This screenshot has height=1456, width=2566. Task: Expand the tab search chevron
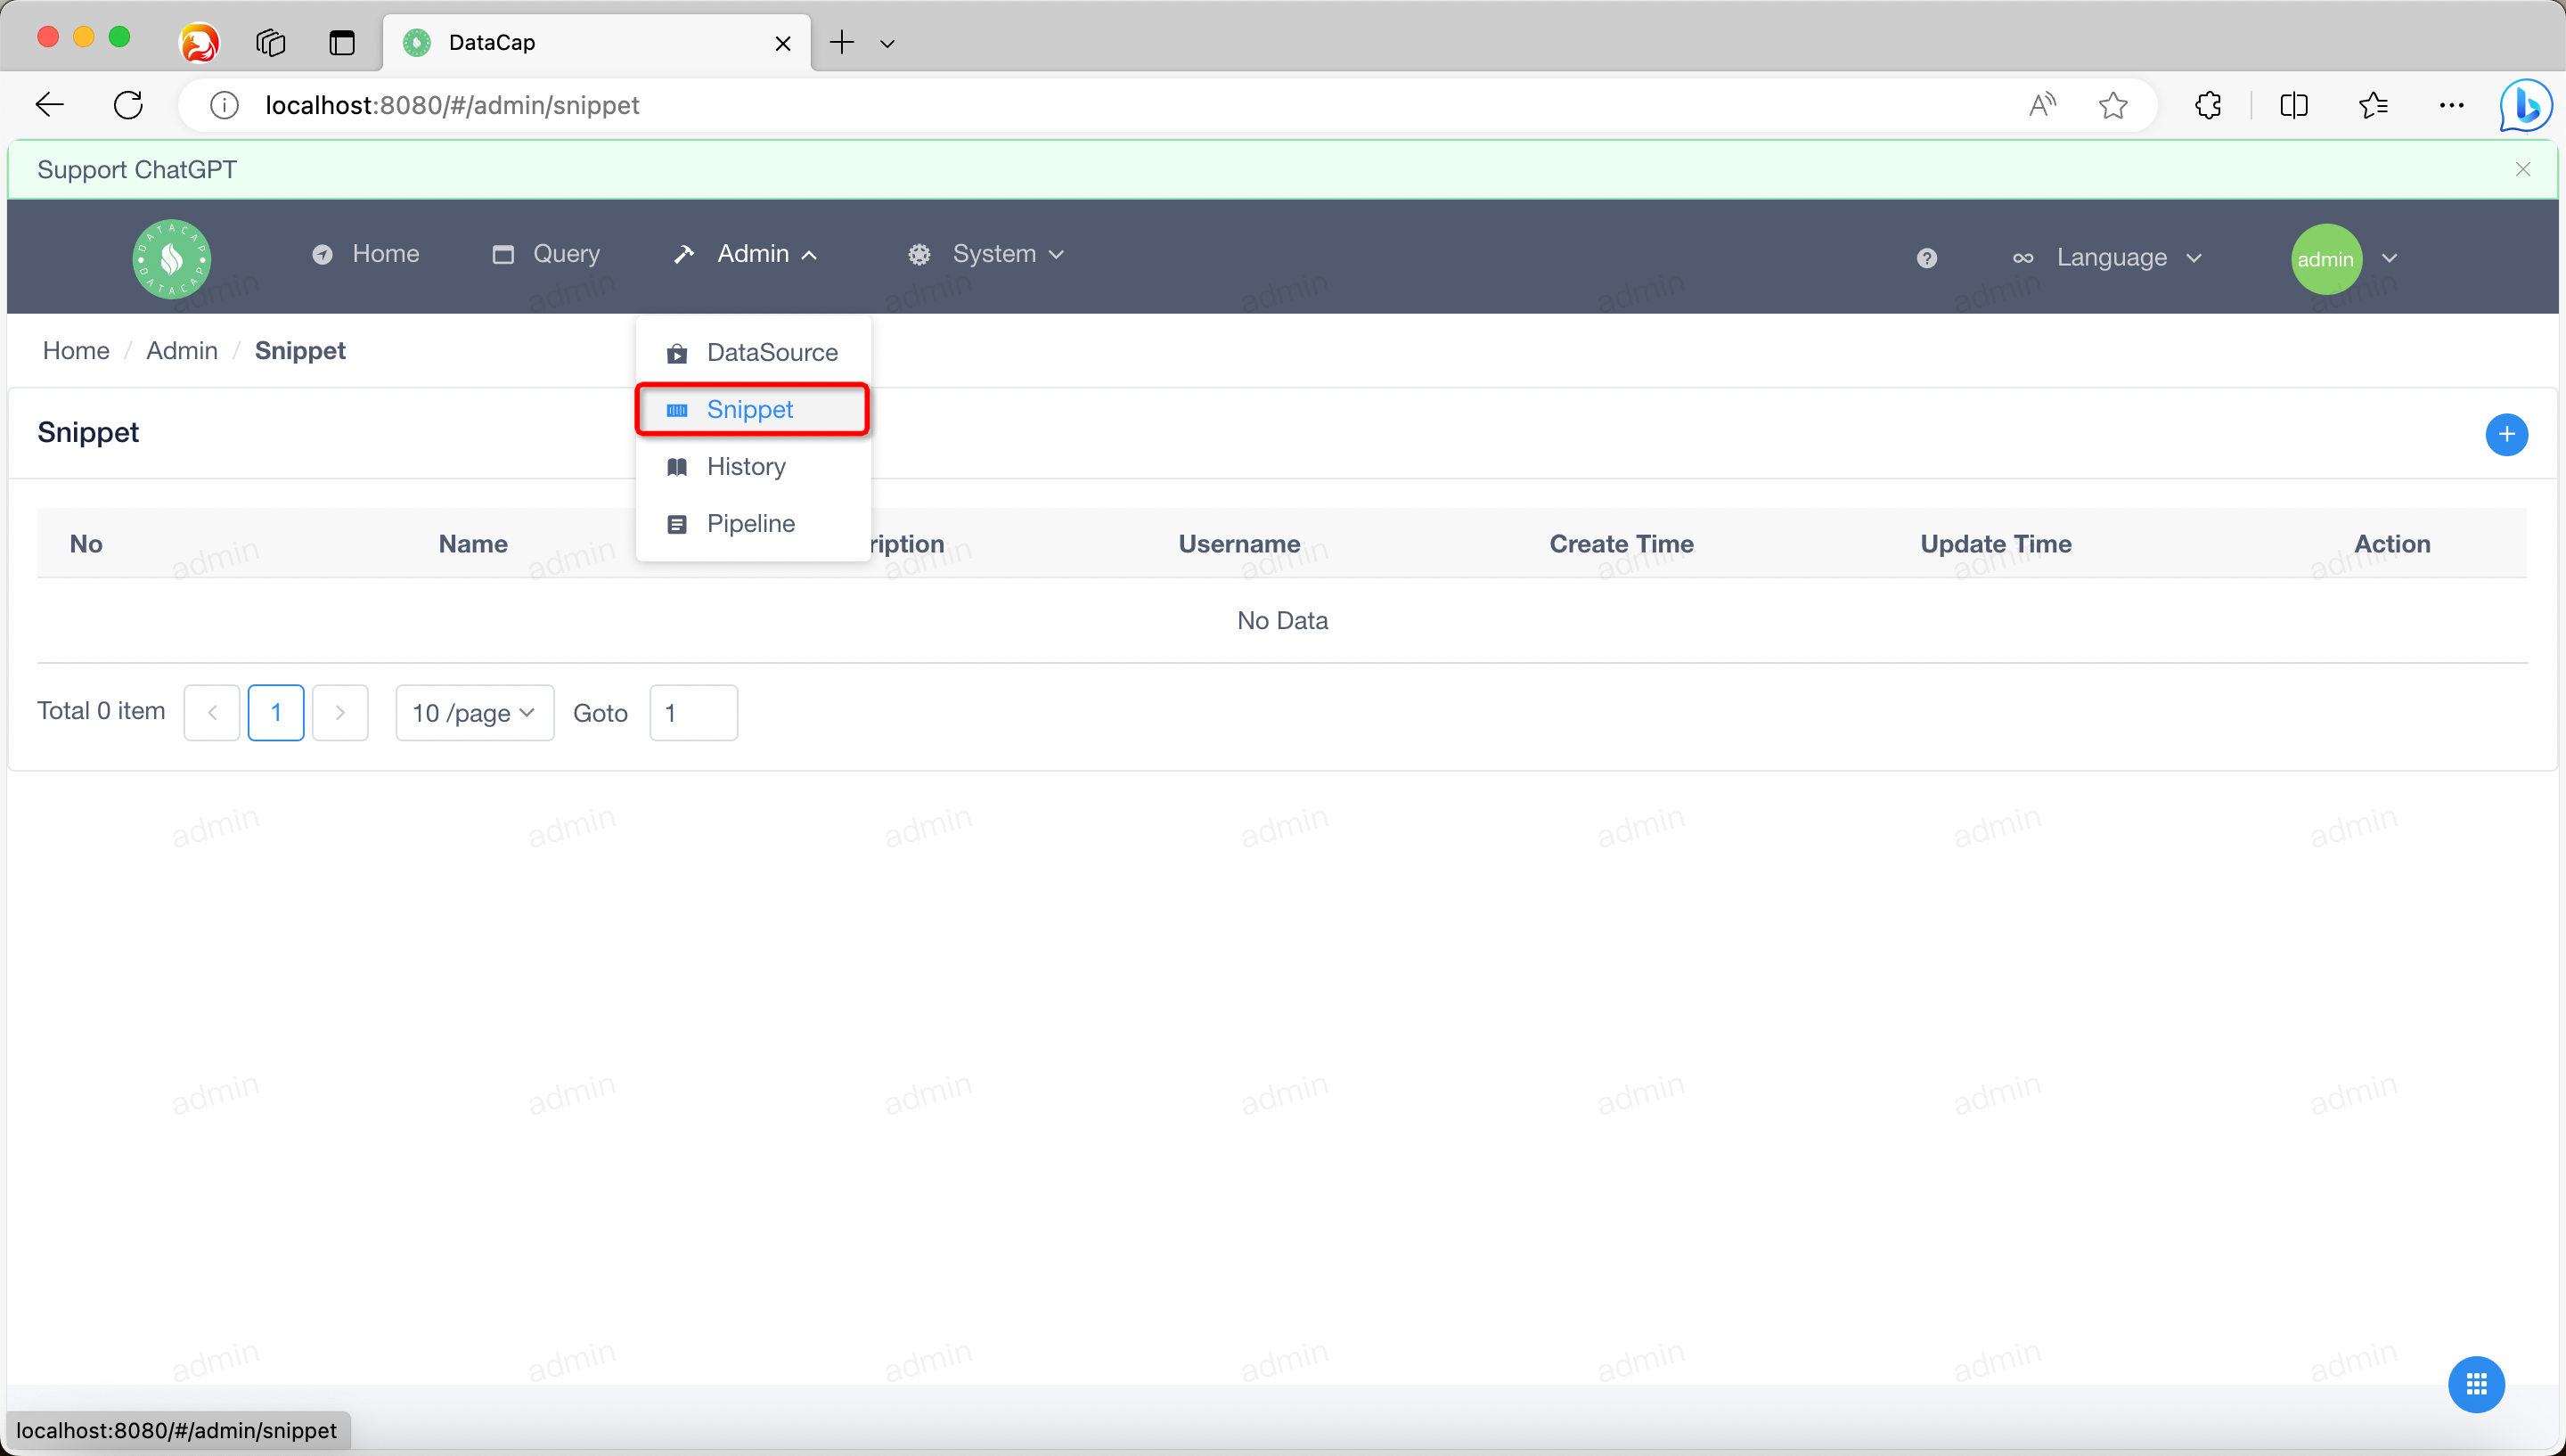[887, 43]
